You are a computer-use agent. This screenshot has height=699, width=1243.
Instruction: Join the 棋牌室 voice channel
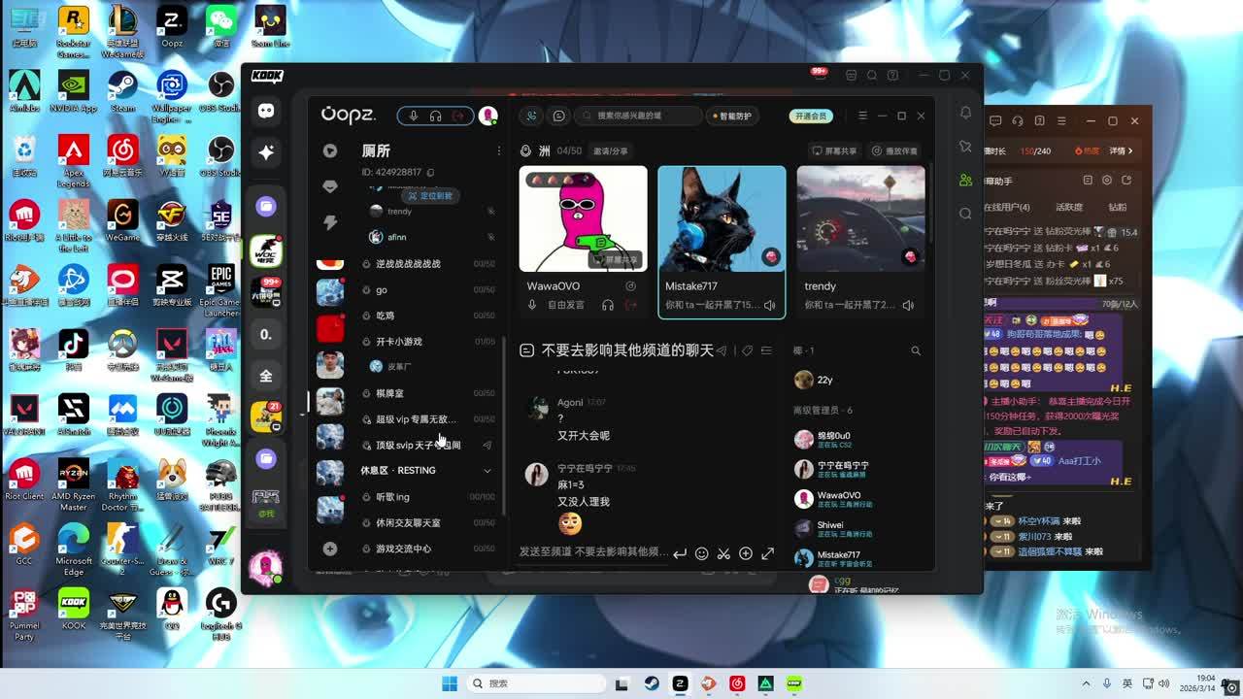tap(389, 393)
